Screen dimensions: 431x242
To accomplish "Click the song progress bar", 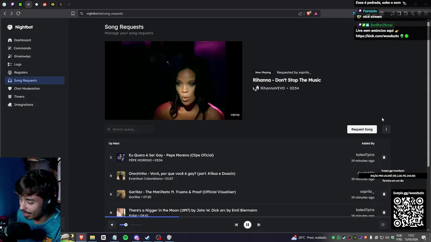I will click(247, 217).
